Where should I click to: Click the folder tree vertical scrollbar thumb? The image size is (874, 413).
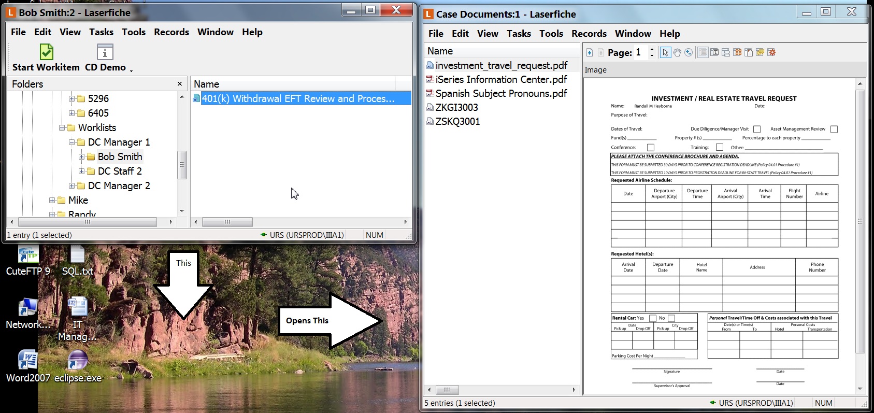tap(182, 165)
